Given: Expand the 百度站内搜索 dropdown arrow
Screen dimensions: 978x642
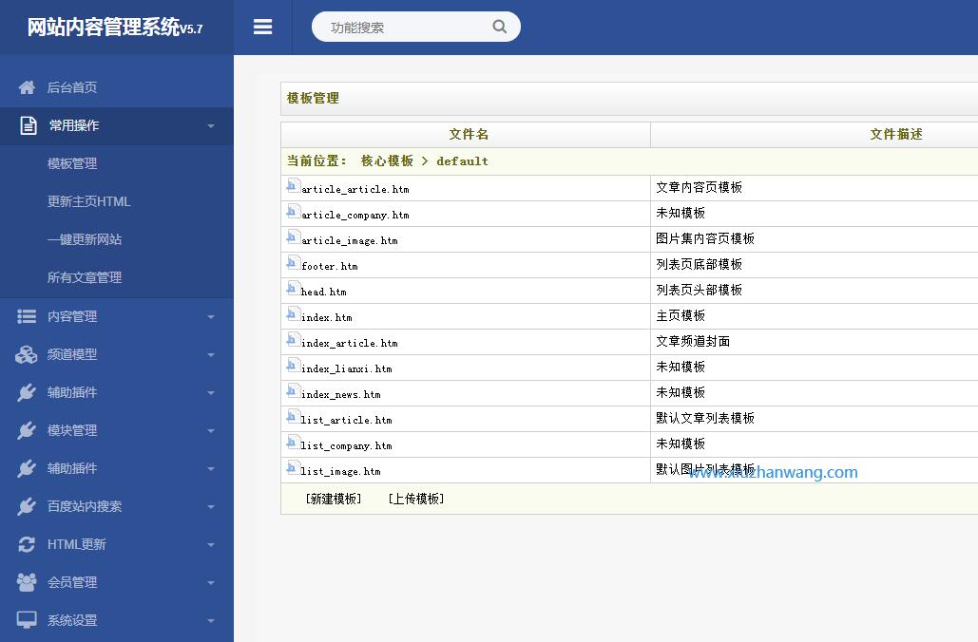Looking at the screenshot, I should 211,507.
